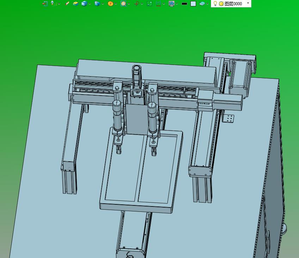
Task: Click the yellow-blue layered plane icon
Action: point(76,4)
